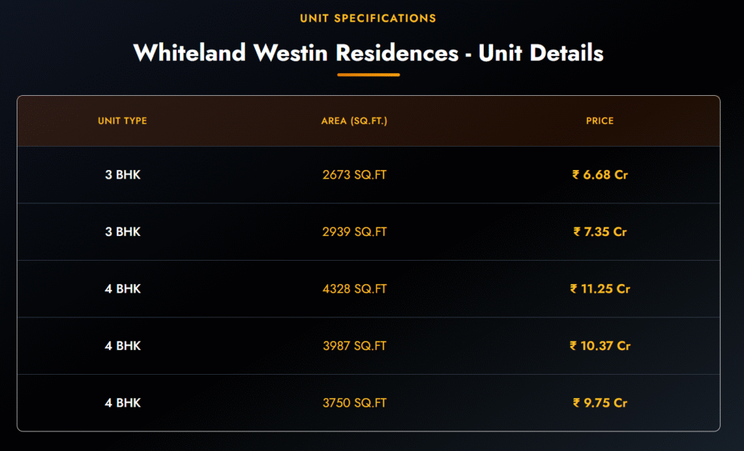Screen dimensions: 744x451
Task: Click the 2939 SQ.FT area cell
Action: click(355, 232)
